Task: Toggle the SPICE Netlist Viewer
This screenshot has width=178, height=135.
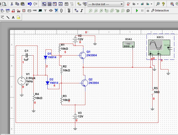Action: coord(55,4)
